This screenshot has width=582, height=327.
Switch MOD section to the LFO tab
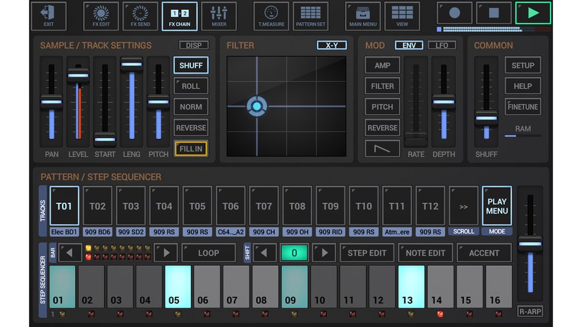tap(443, 45)
